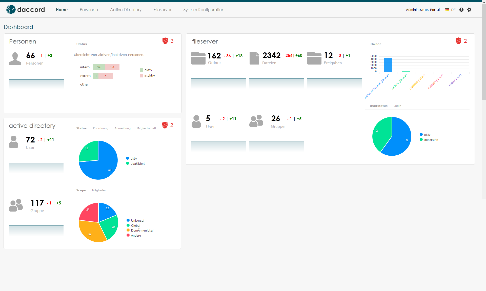
Task: Click the red shield alert on the fileserver panel
Action: point(459,41)
